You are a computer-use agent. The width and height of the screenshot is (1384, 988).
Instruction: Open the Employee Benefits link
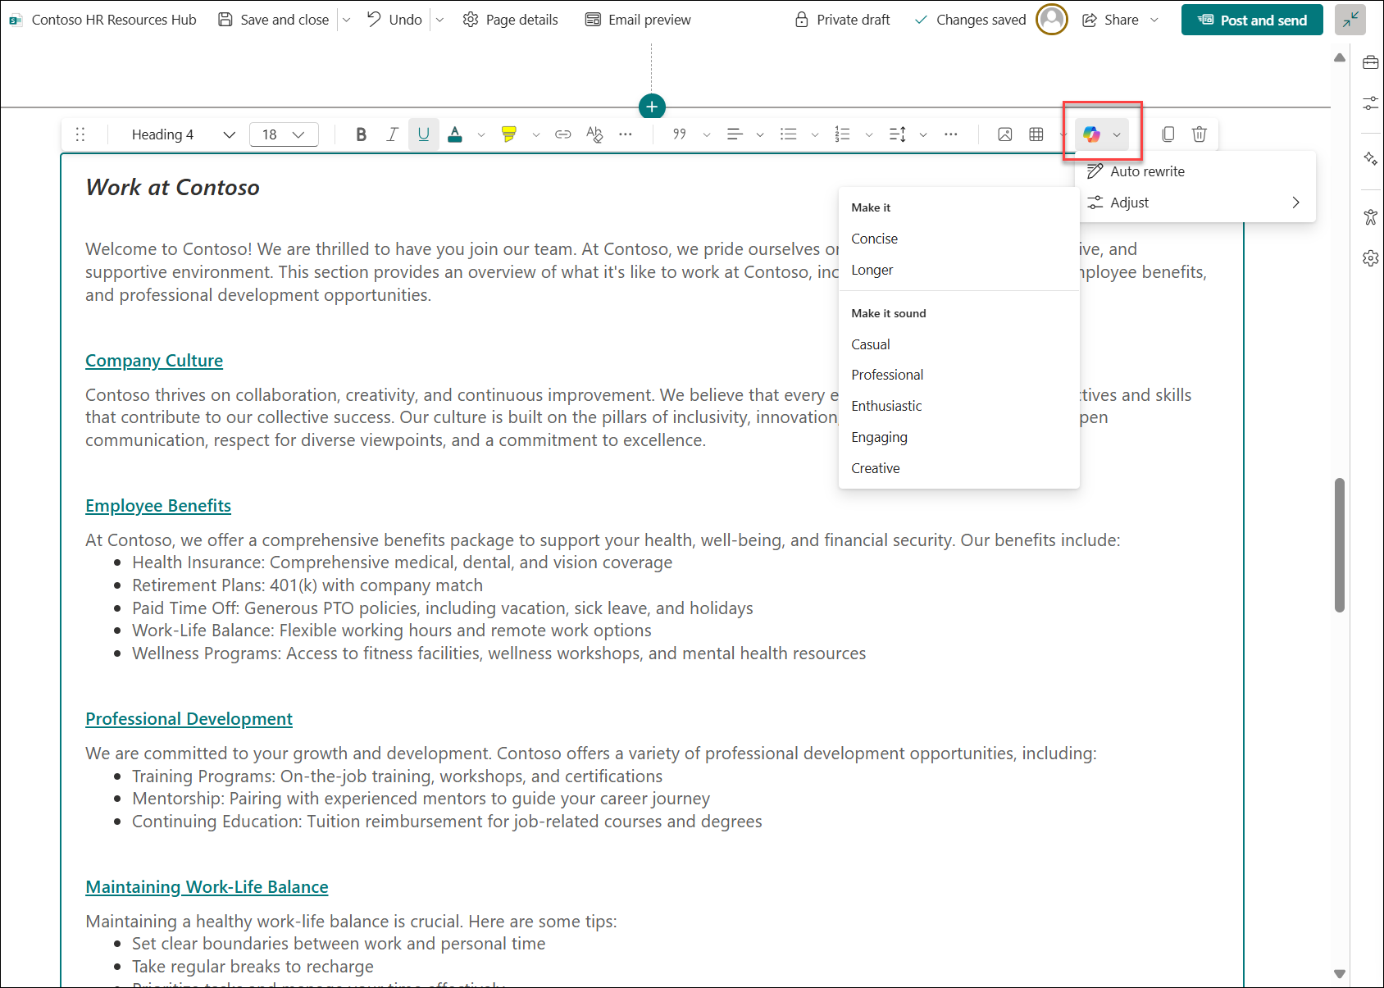coord(157,505)
